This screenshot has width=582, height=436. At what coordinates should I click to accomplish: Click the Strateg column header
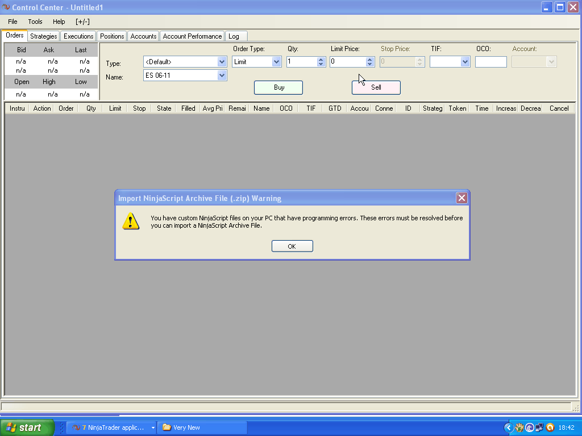433,108
